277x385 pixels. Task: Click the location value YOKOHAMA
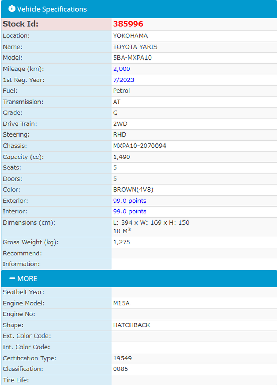click(130, 36)
